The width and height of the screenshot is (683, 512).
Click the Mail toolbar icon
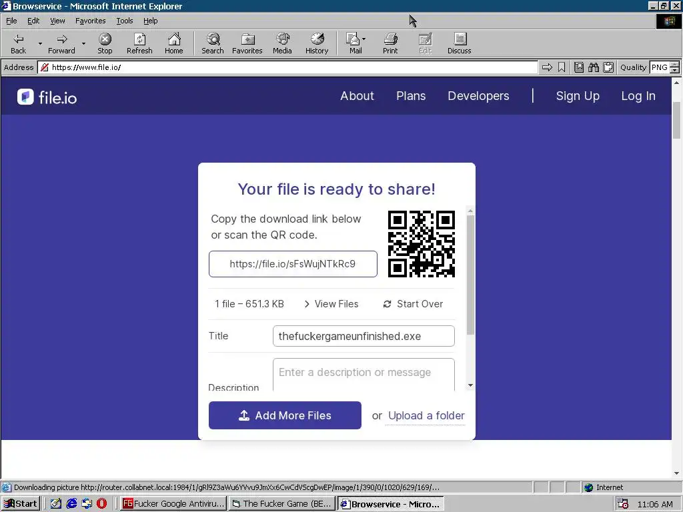pos(353,43)
